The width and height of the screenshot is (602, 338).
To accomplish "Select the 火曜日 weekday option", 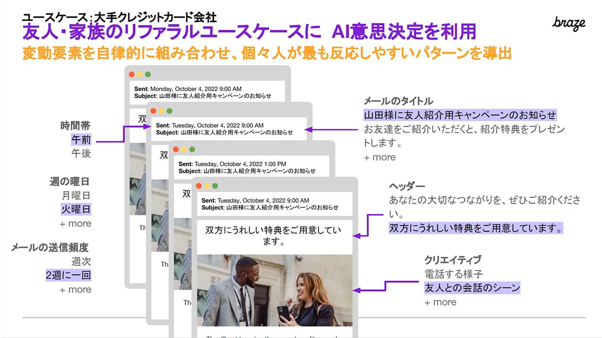I will 75,208.
